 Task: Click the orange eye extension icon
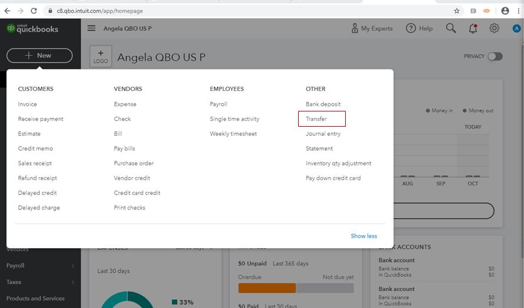[486, 11]
